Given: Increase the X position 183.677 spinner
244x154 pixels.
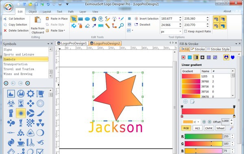Looking at the screenshot, I should coord(180,18).
